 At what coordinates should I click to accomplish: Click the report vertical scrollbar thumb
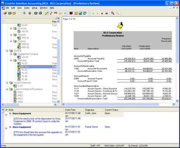point(177,42)
